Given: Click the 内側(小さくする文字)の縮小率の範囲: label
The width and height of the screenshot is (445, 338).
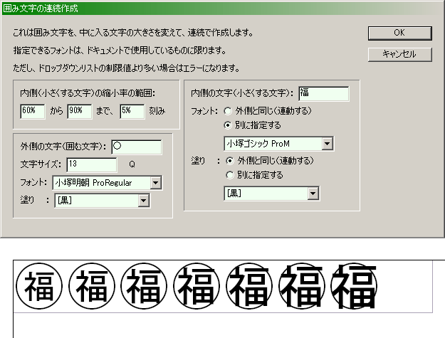Looking at the screenshot, I should pos(88,93).
